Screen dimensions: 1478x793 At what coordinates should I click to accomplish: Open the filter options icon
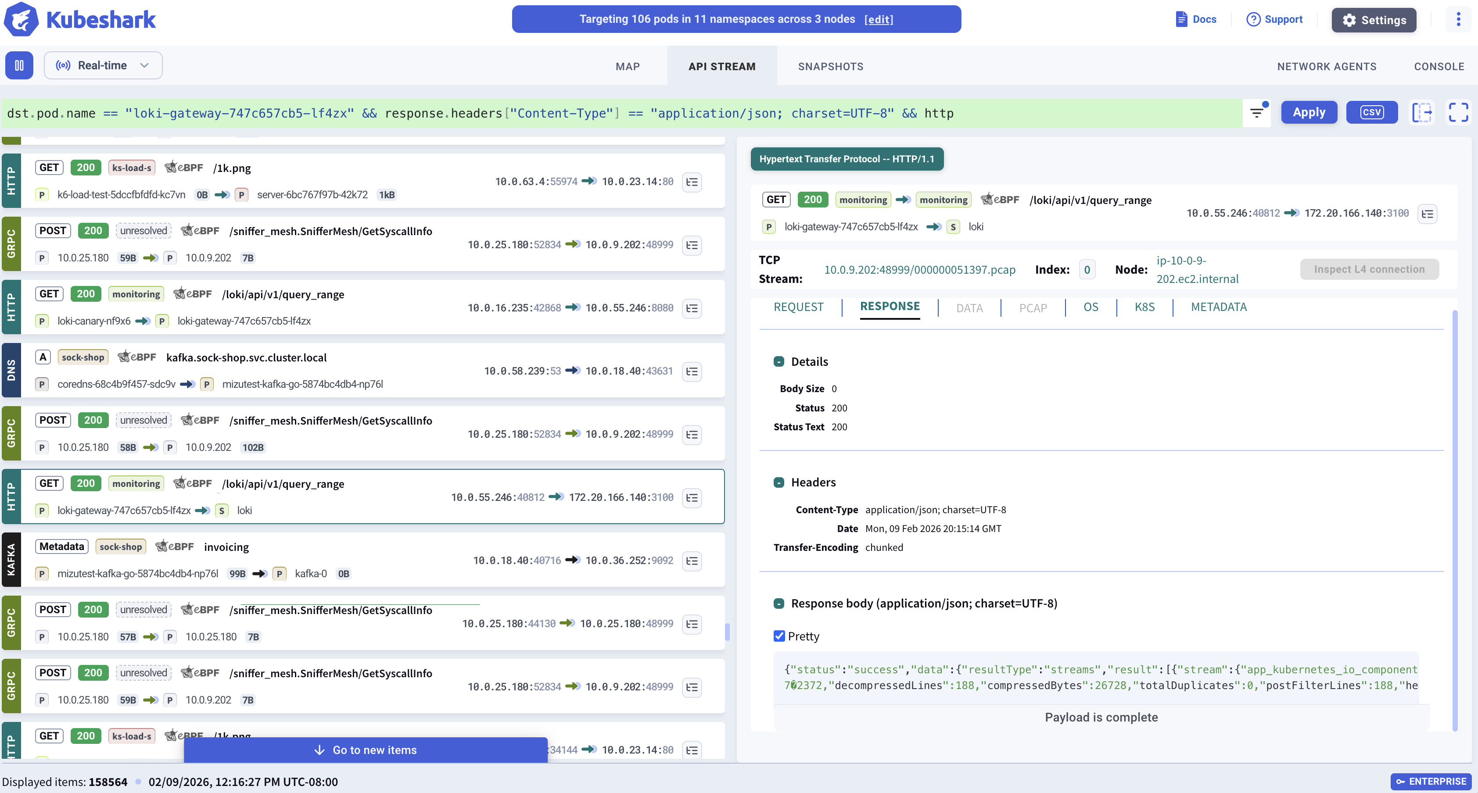(1256, 112)
